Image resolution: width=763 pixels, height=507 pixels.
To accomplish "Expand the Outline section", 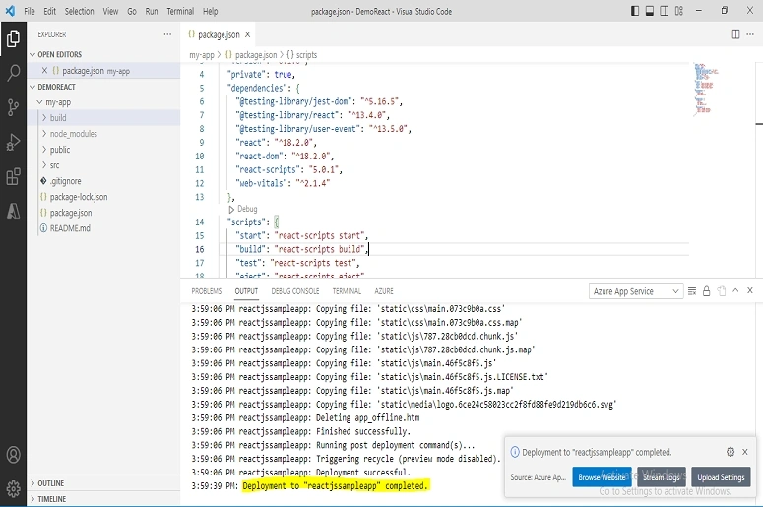I will click(103, 483).
